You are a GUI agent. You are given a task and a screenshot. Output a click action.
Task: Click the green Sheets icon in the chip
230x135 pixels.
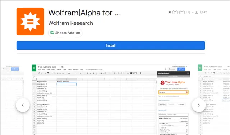point(52,33)
